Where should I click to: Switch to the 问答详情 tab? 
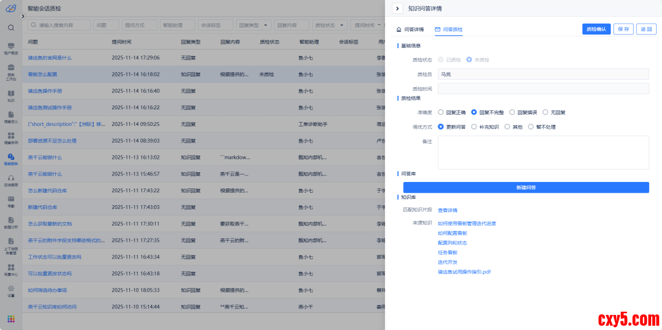(410, 29)
